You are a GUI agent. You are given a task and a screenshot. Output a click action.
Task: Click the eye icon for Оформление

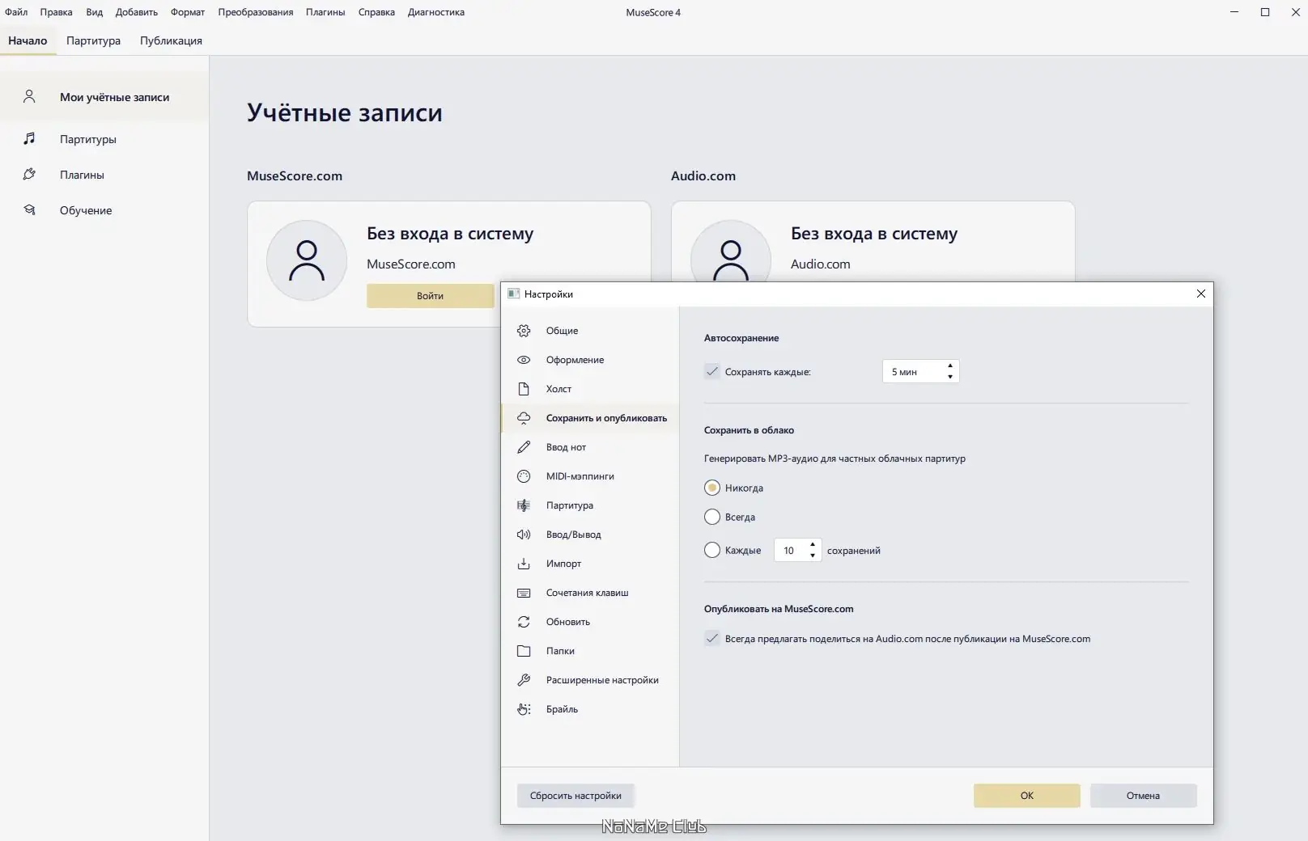[524, 360]
